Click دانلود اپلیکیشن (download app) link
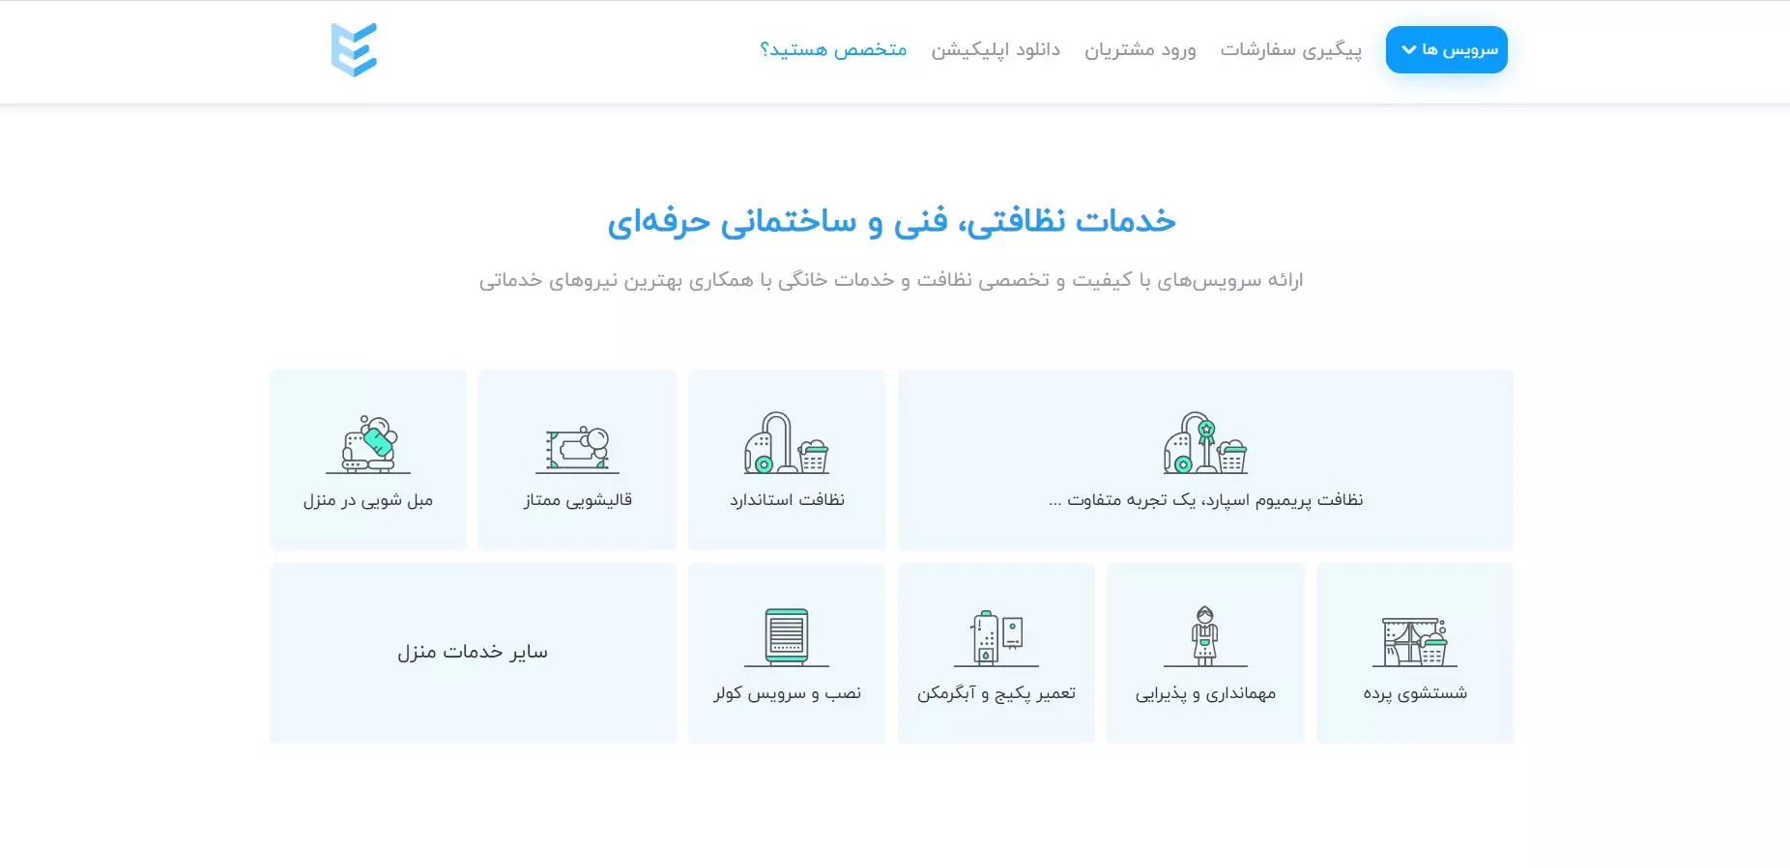The image size is (1790, 868). coord(996,49)
